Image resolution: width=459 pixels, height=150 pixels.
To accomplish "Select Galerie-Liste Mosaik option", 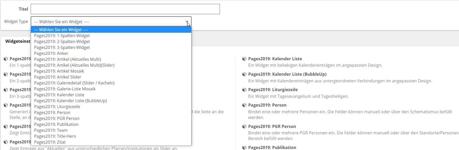I will [x=65, y=89].
